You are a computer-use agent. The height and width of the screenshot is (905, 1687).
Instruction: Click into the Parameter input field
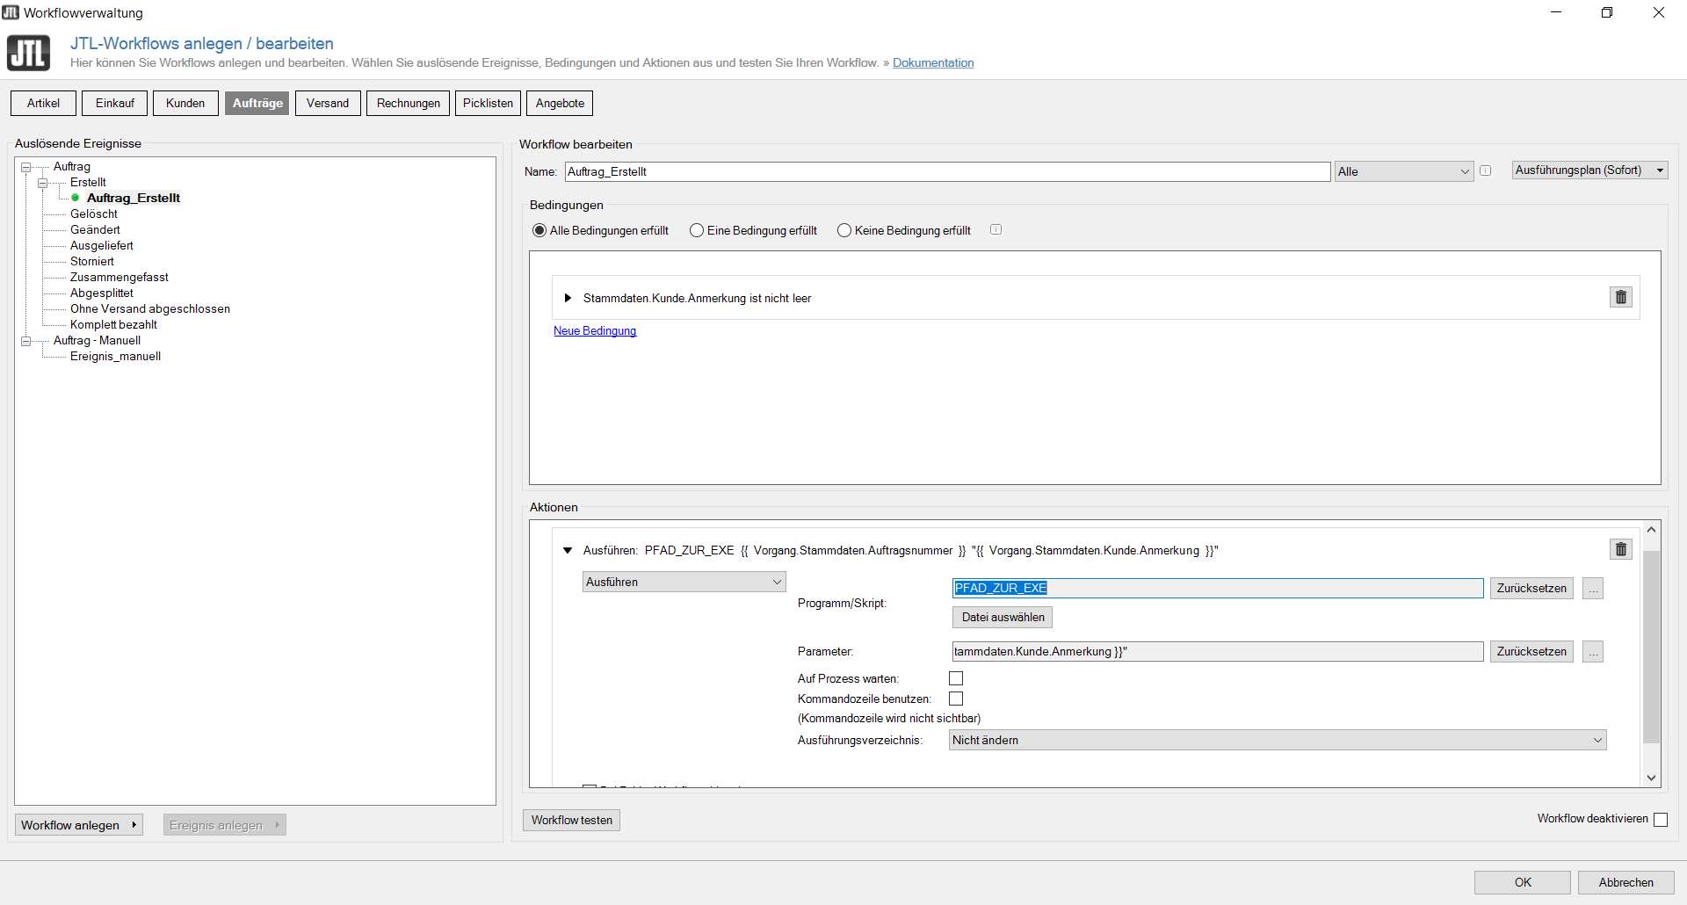click(x=1218, y=651)
